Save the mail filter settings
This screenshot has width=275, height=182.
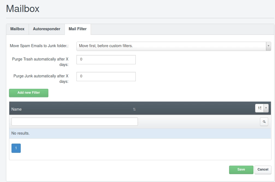[241, 170]
